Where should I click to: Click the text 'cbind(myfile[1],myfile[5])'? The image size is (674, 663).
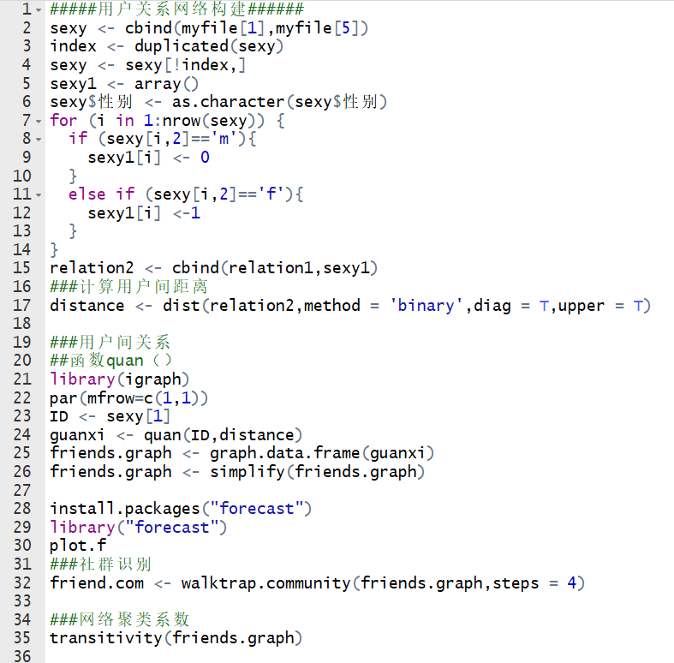click(247, 28)
